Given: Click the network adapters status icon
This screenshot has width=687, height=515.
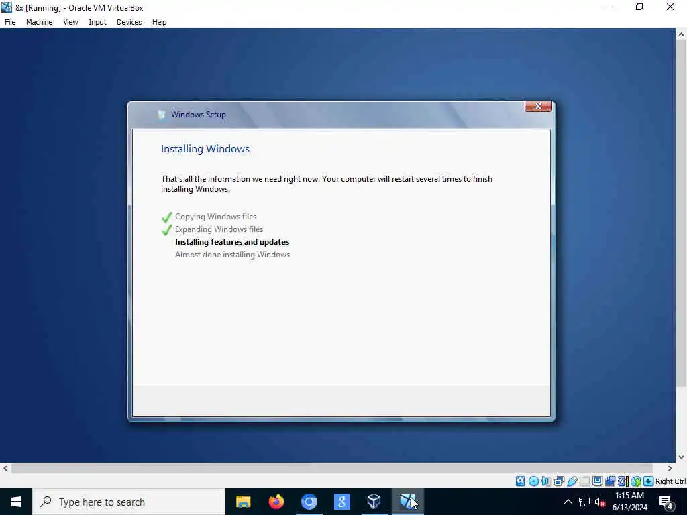Looking at the screenshot, I should pyautogui.click(x=559, y=481).
